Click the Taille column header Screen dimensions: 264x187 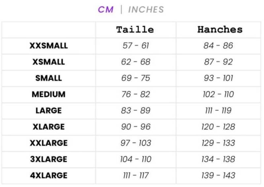click(135, 29)
